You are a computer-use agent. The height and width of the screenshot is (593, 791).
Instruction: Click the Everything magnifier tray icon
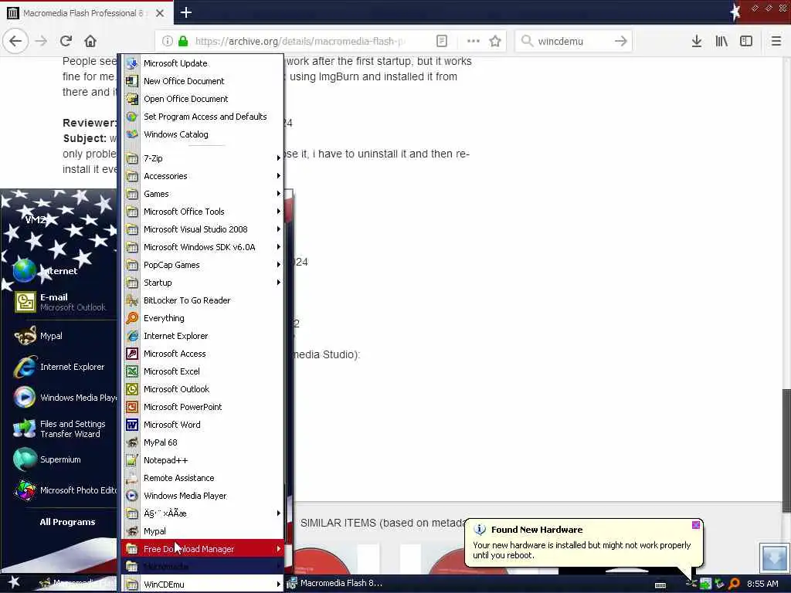click(x=734, y=584)
